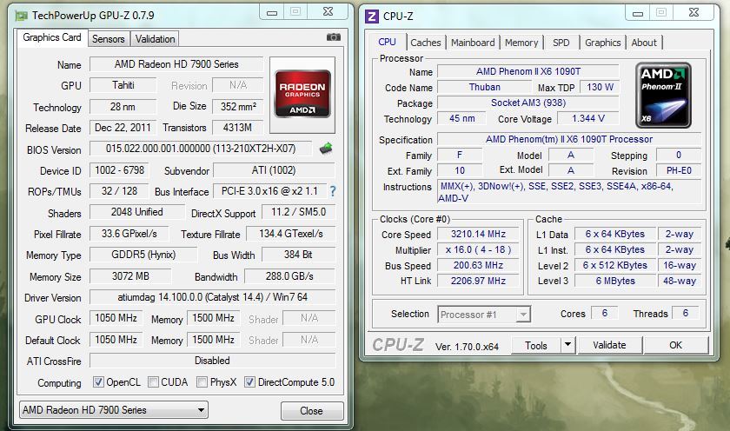This screenshot has height=431, width=730.
Task: Click the BIOS Version value field
Action: (x=201, y=149)
